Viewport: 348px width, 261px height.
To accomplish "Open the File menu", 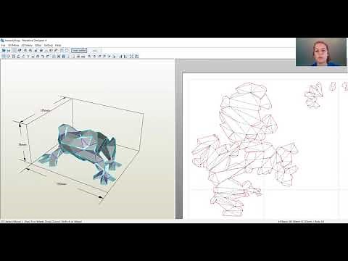I will pyautogui.click(x=3, y=45).
